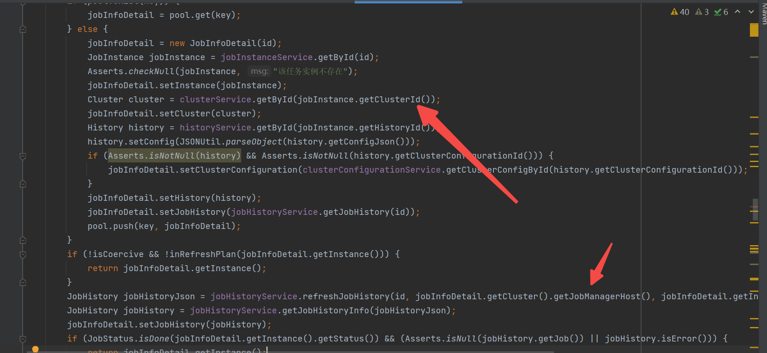The image size is (767, 353).
Task: Click 'historyService' field reference
Action: [x=216, y=127]
